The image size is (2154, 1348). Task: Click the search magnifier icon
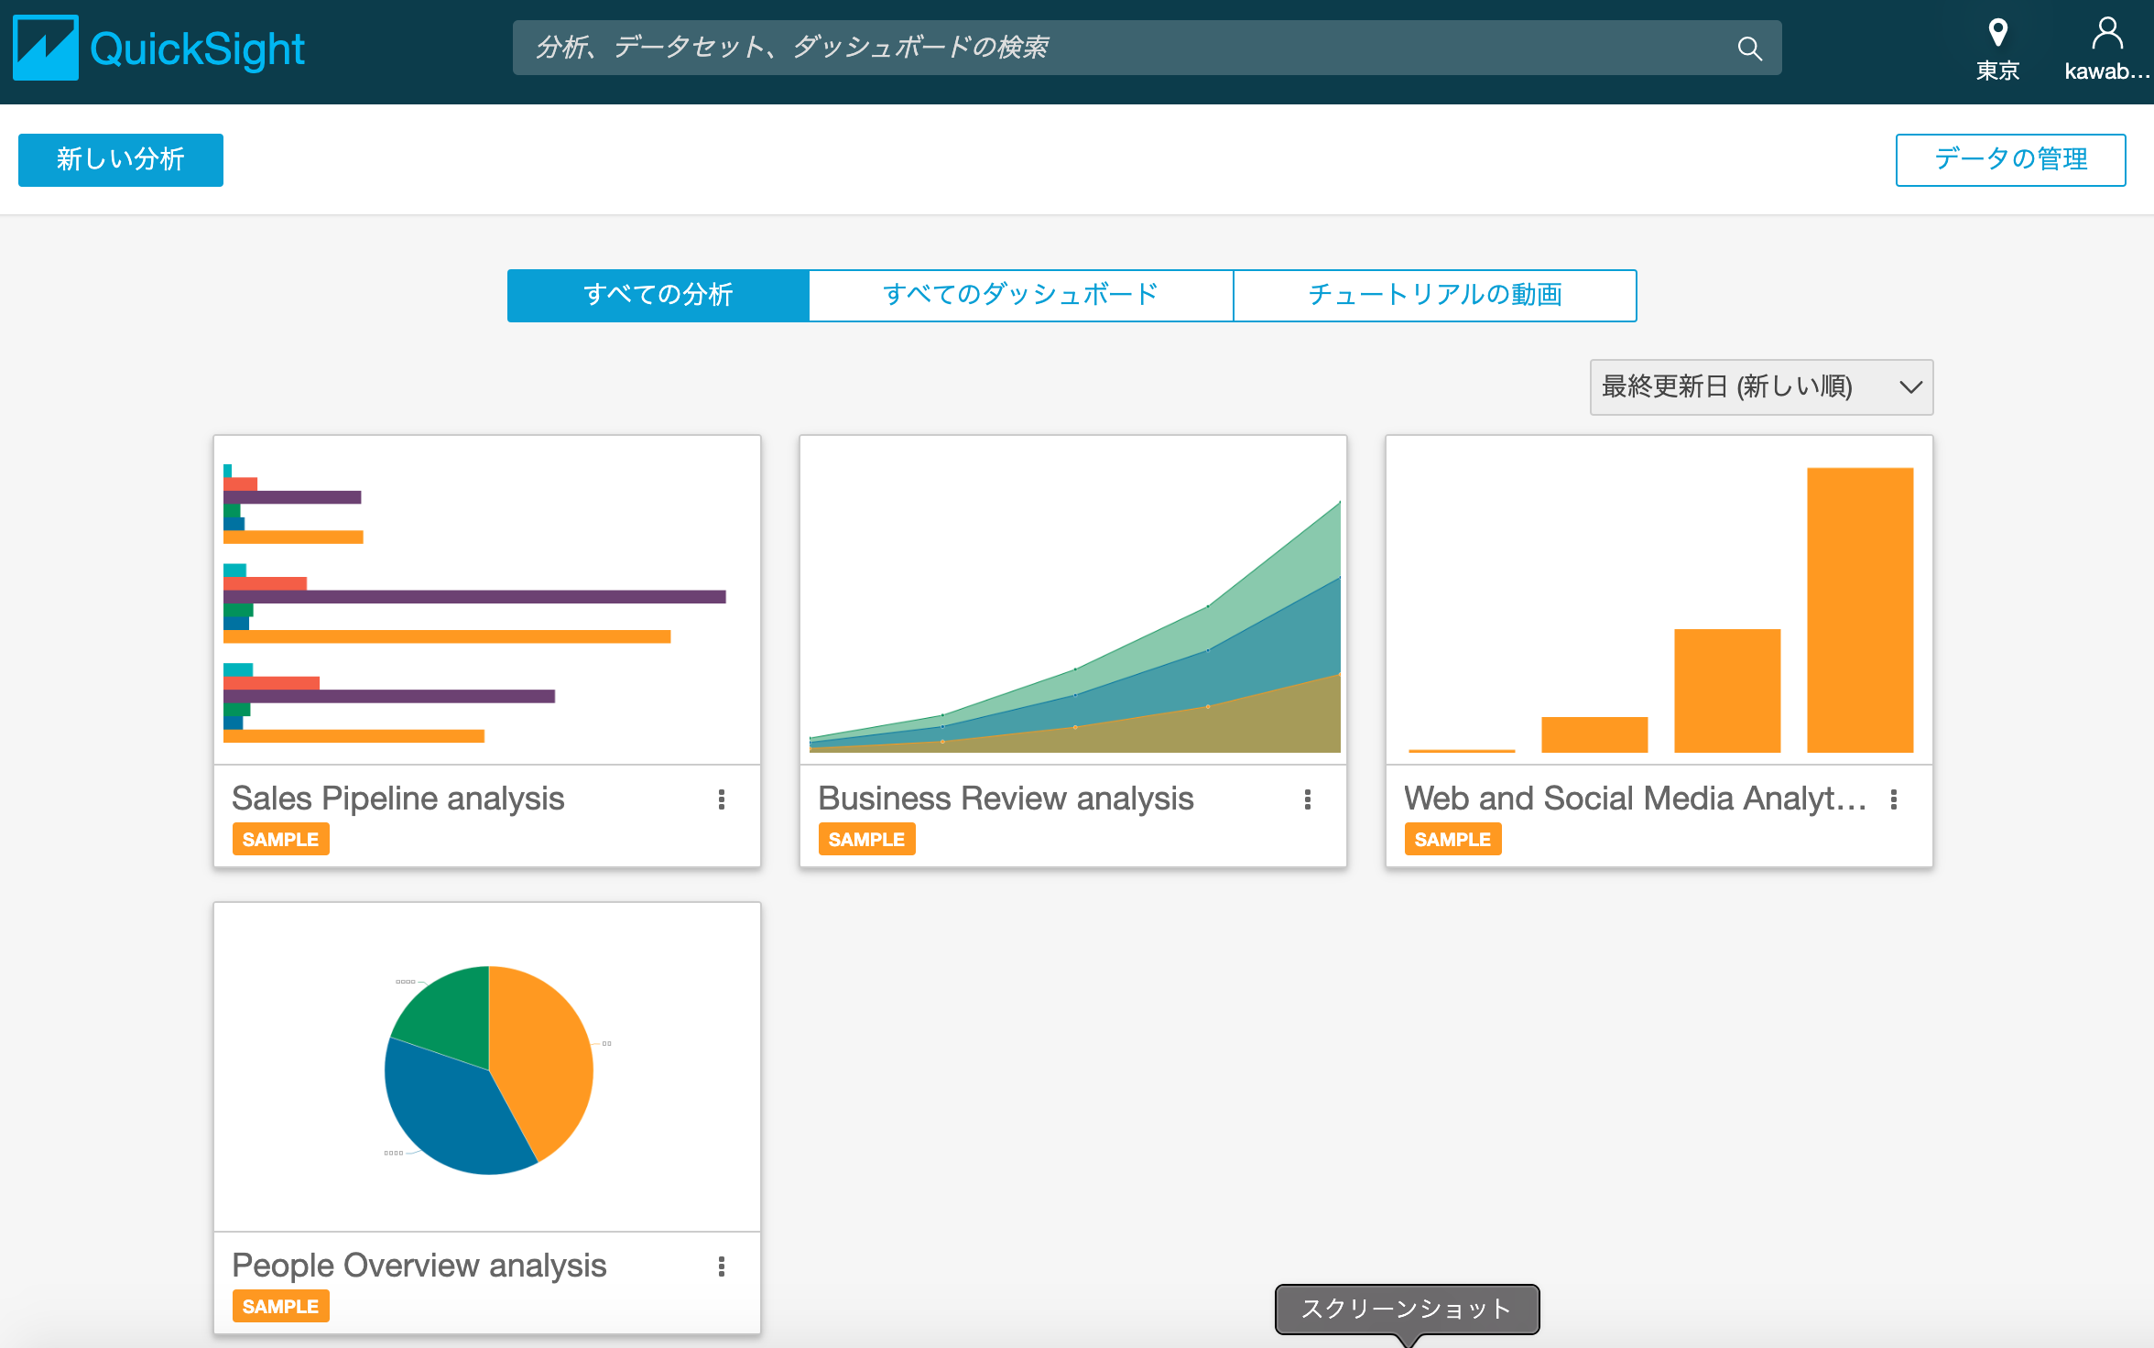click(x=1749, y=49)
